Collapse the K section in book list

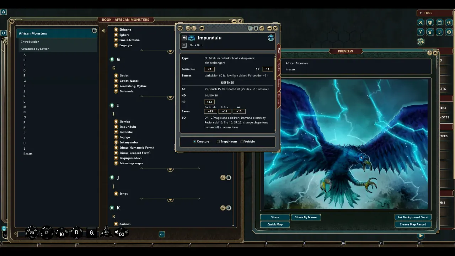[x=112, y=208]
